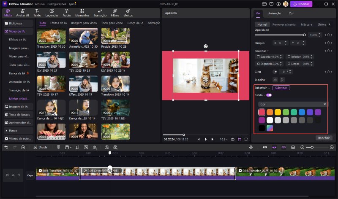
Task: Select the 0:04 Transition clip on timeline
Action: pos(286,173)
